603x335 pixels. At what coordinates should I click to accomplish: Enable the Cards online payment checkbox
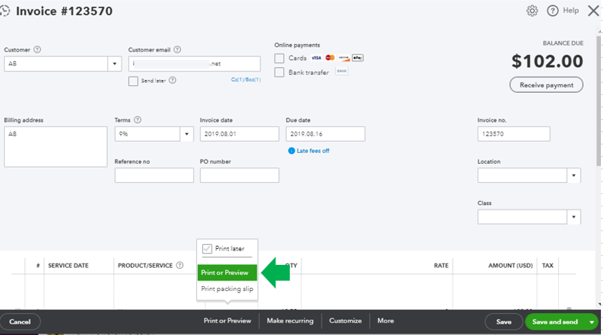tap(279, 58)
